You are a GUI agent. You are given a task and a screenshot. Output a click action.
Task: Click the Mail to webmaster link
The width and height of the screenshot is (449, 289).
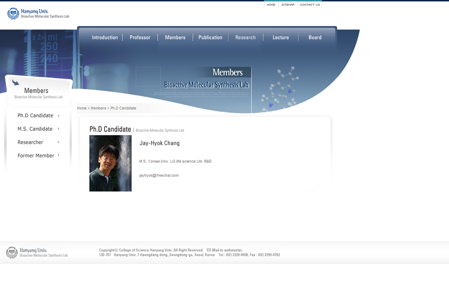pyautogui.click(x=227, y=250)
